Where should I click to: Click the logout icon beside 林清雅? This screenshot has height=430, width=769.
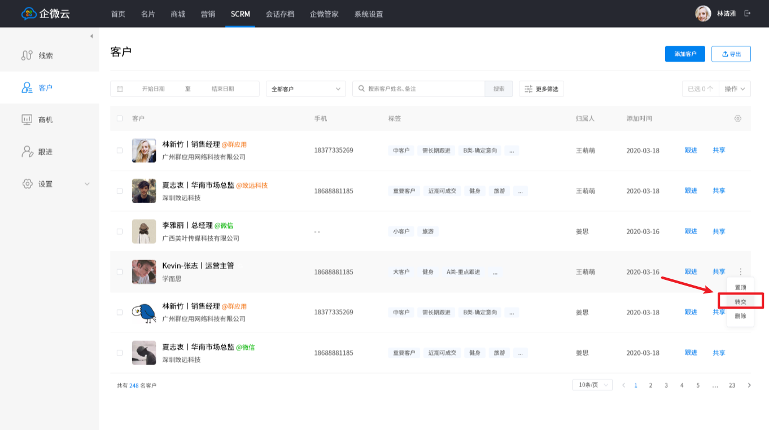point(748,14)
